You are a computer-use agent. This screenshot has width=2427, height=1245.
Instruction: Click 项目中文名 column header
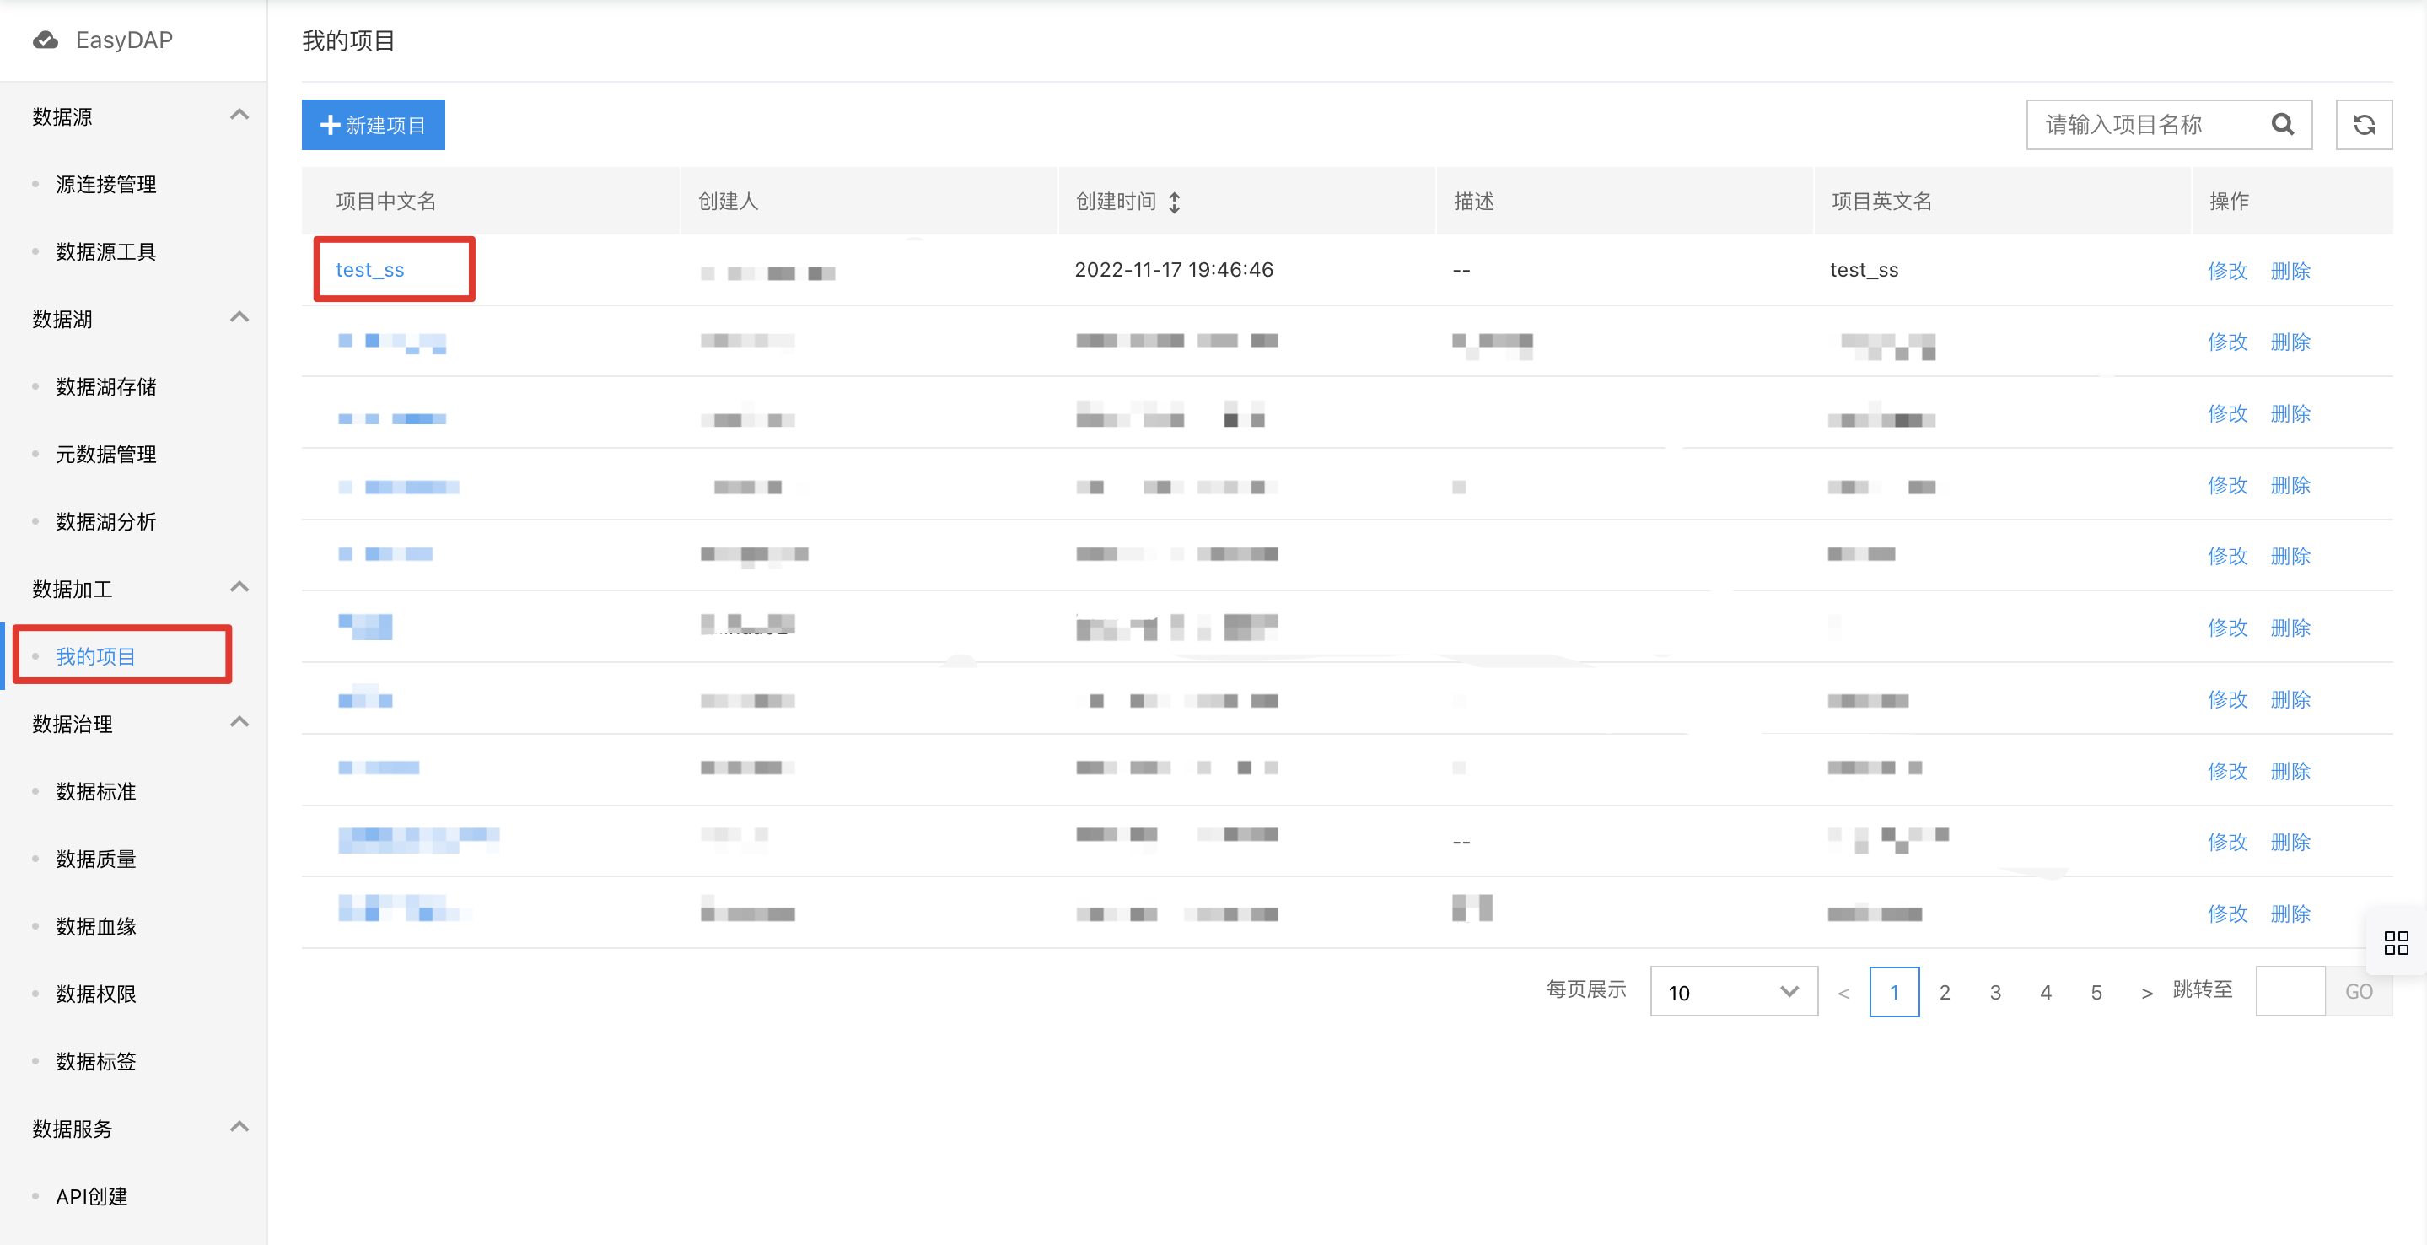click(386, 201)
